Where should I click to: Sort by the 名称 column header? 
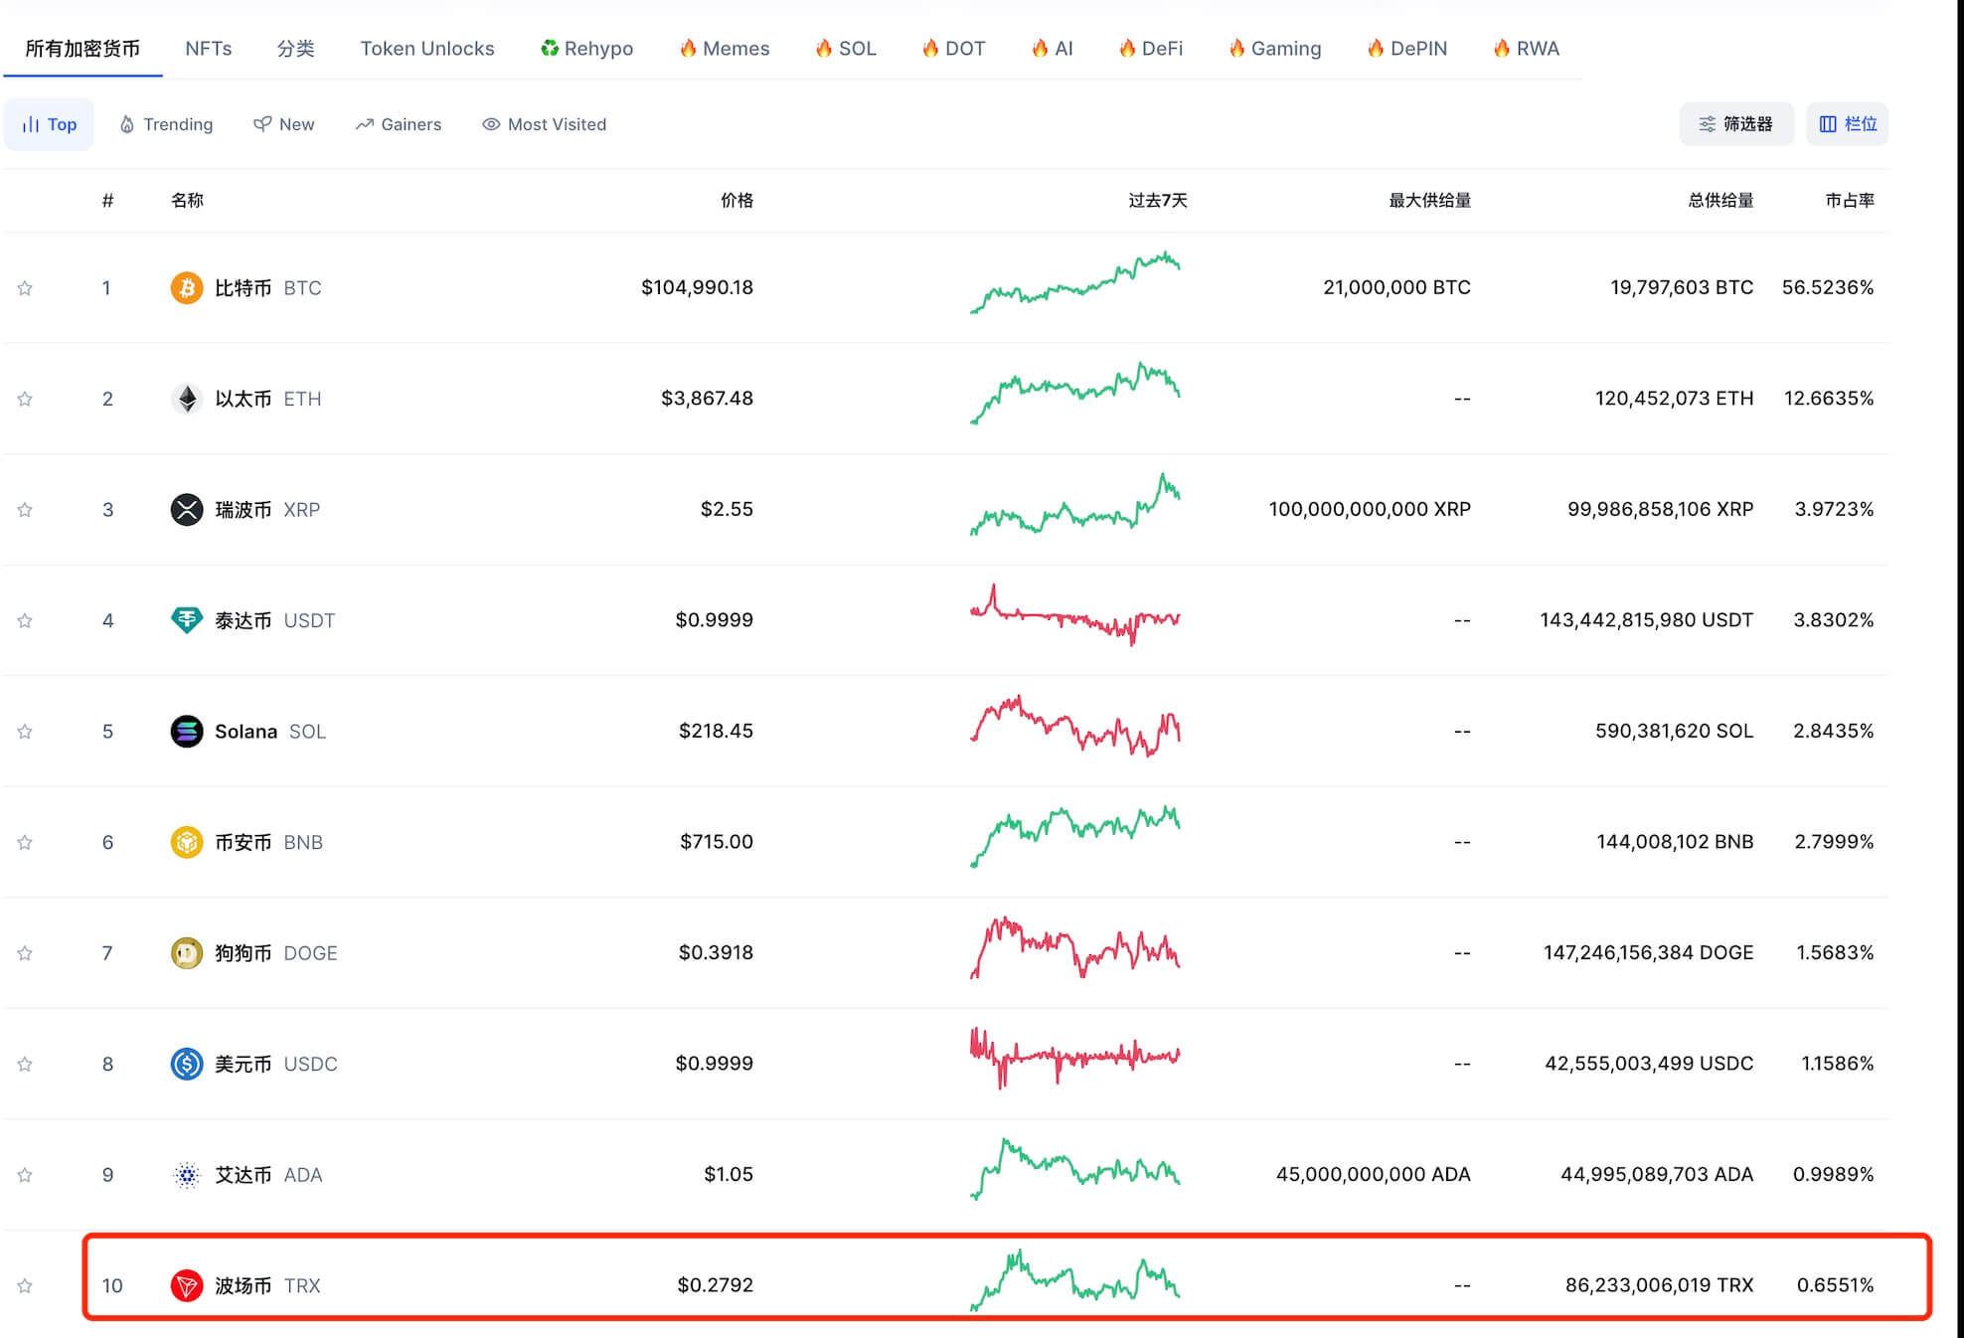coord(187,200)
